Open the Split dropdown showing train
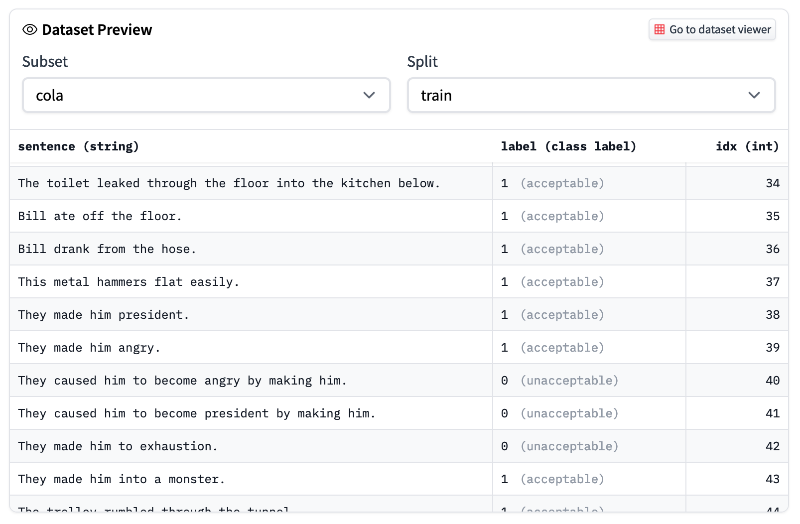Screen dimensions: 800x524 coord(591,95)
